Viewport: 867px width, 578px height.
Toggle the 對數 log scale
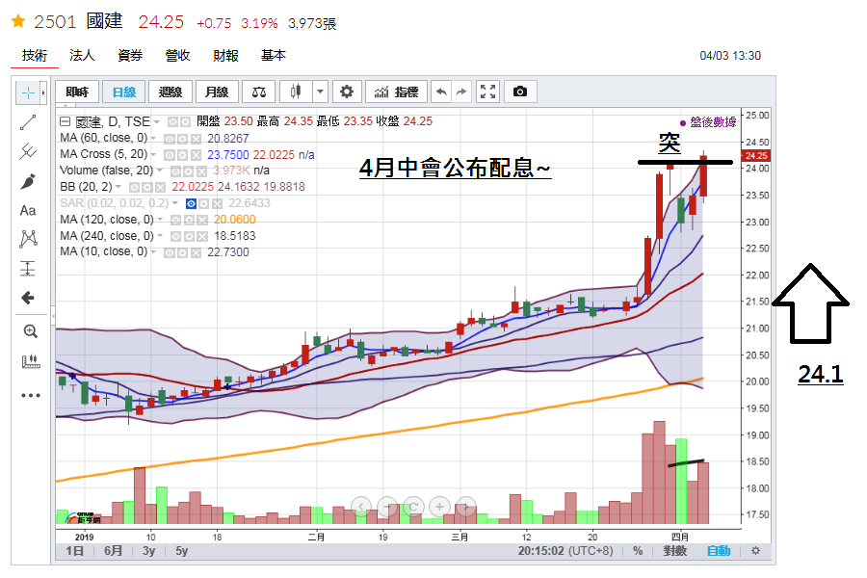pos(674,551)
